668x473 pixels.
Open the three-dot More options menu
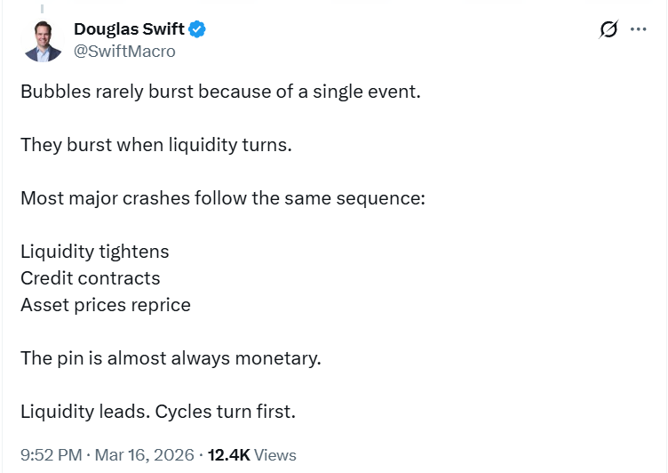[638, 29]
